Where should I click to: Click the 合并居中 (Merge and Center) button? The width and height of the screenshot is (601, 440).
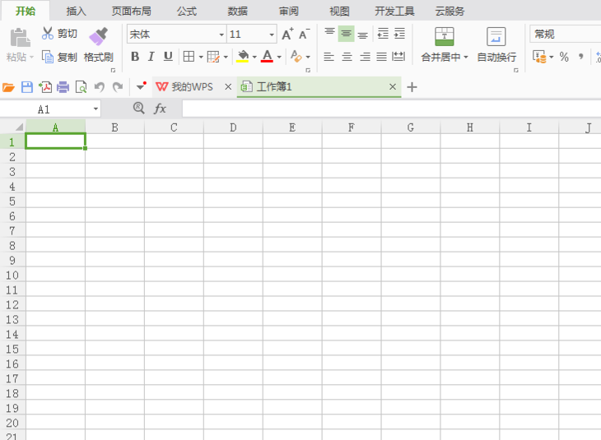pyautogui.click(x=444, y=44)
